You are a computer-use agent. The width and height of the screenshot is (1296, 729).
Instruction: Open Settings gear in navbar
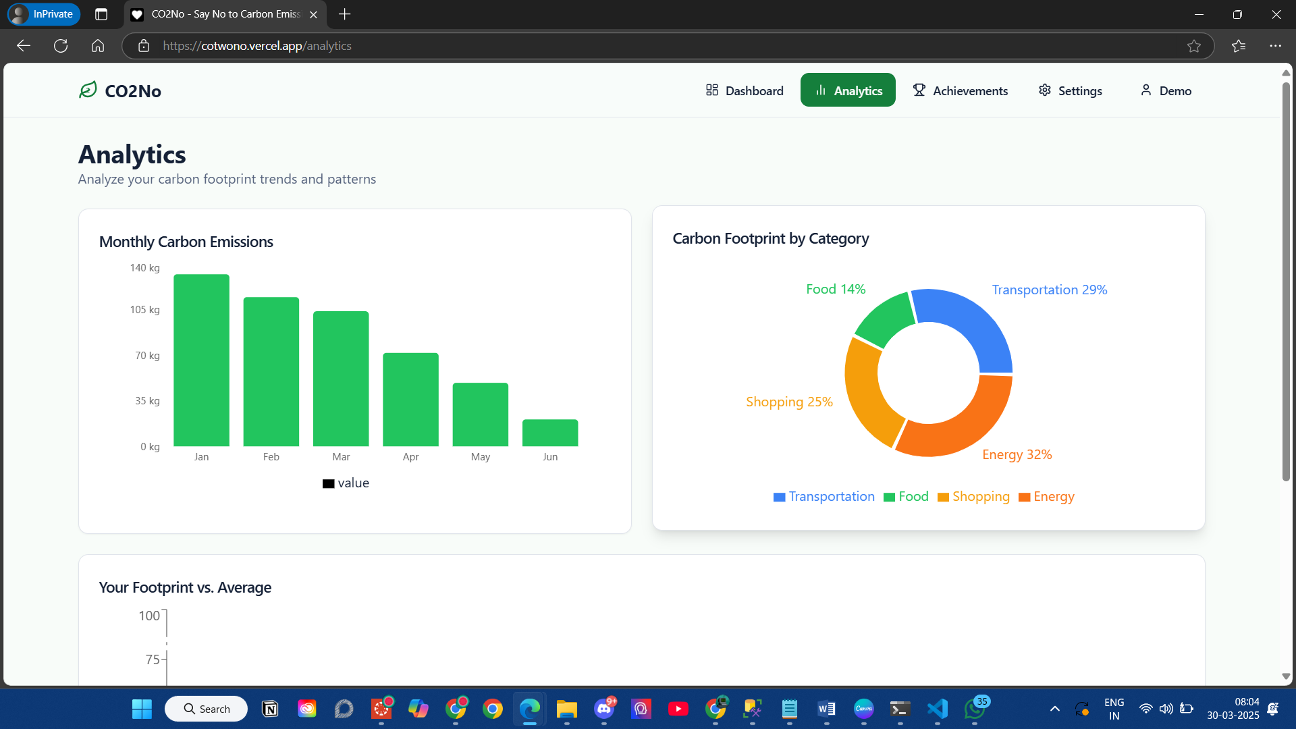(x=1070, y=90)
